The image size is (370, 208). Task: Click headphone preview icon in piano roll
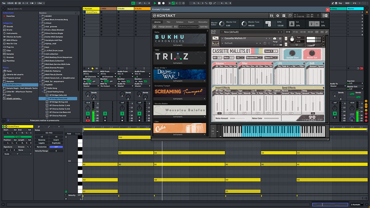click(66, 137)
